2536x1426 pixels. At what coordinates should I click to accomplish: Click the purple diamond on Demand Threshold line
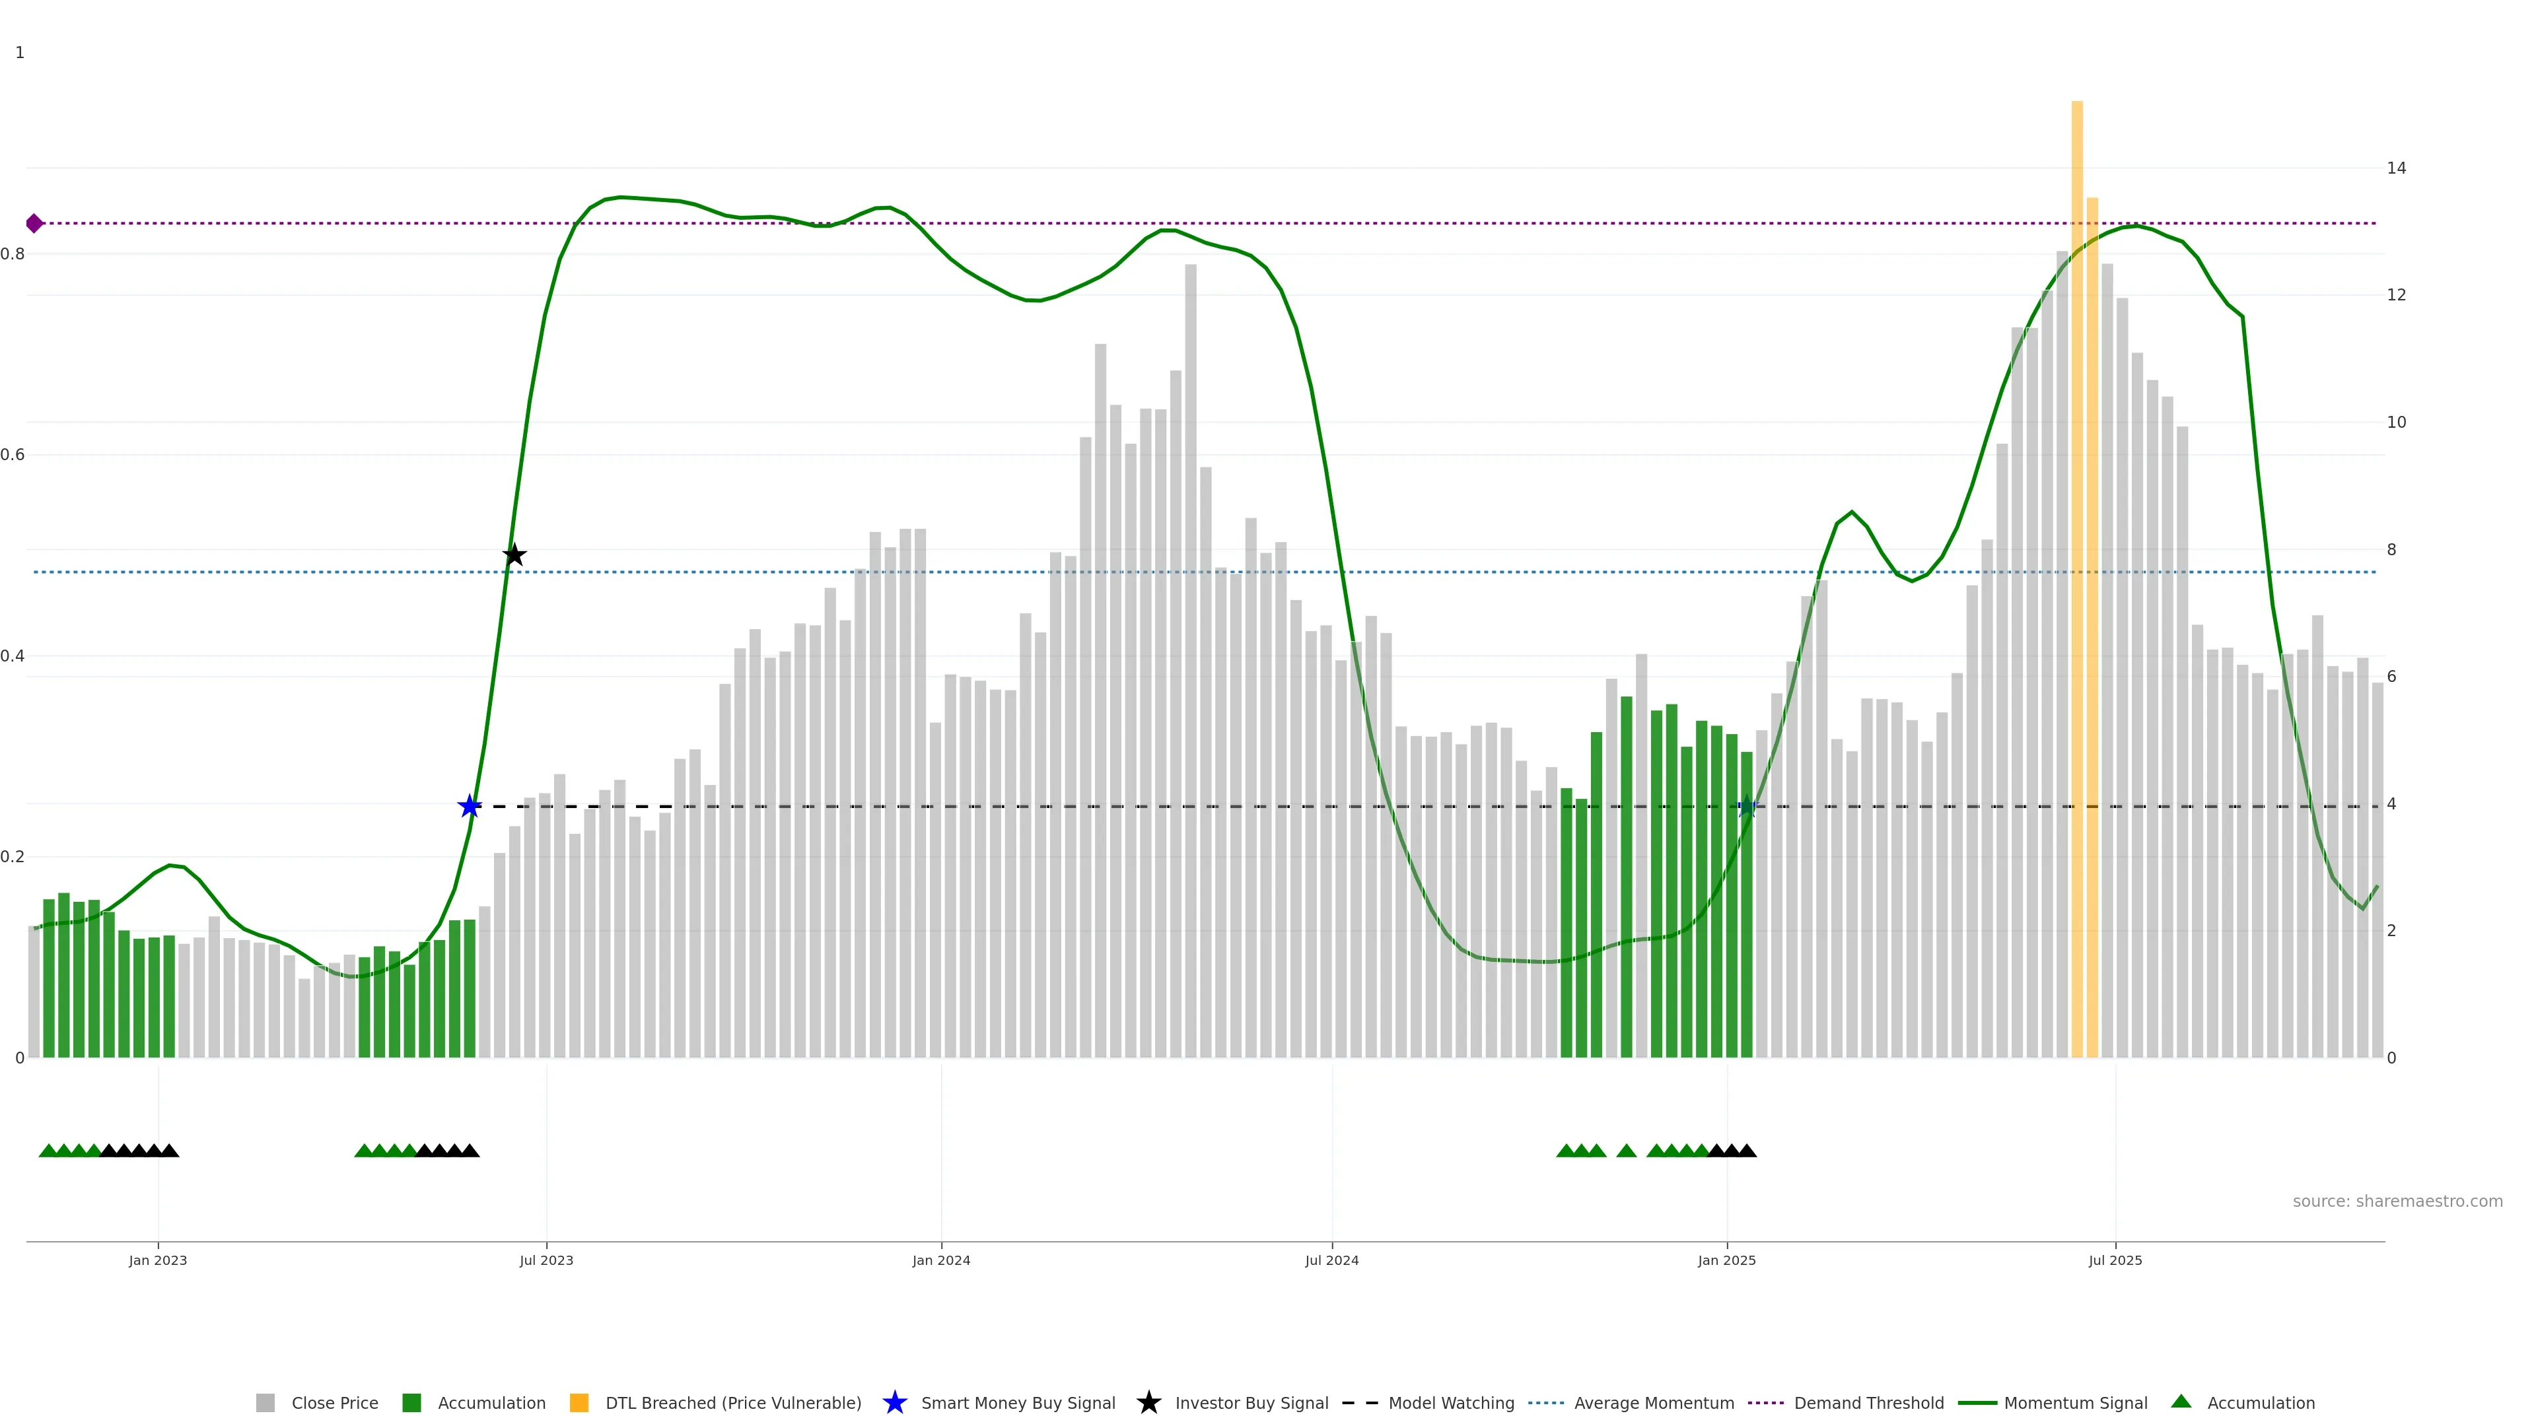click(34, 223)
